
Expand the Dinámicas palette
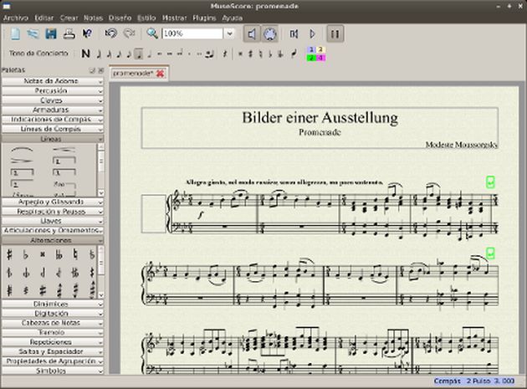pyautogui.click(x=53, y=304)
